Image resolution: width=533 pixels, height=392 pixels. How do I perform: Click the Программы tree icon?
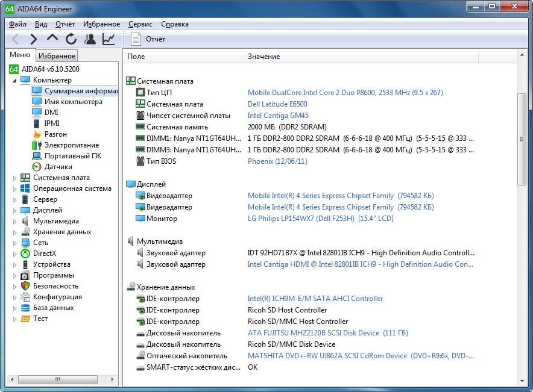click(x=25, y=275)
